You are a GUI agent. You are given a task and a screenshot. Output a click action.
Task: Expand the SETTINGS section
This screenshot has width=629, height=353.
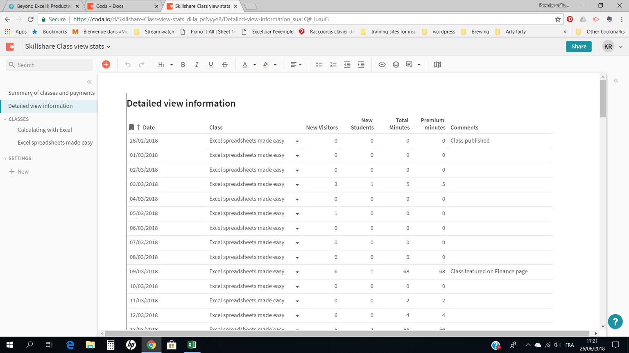click(x=5, y=159)
